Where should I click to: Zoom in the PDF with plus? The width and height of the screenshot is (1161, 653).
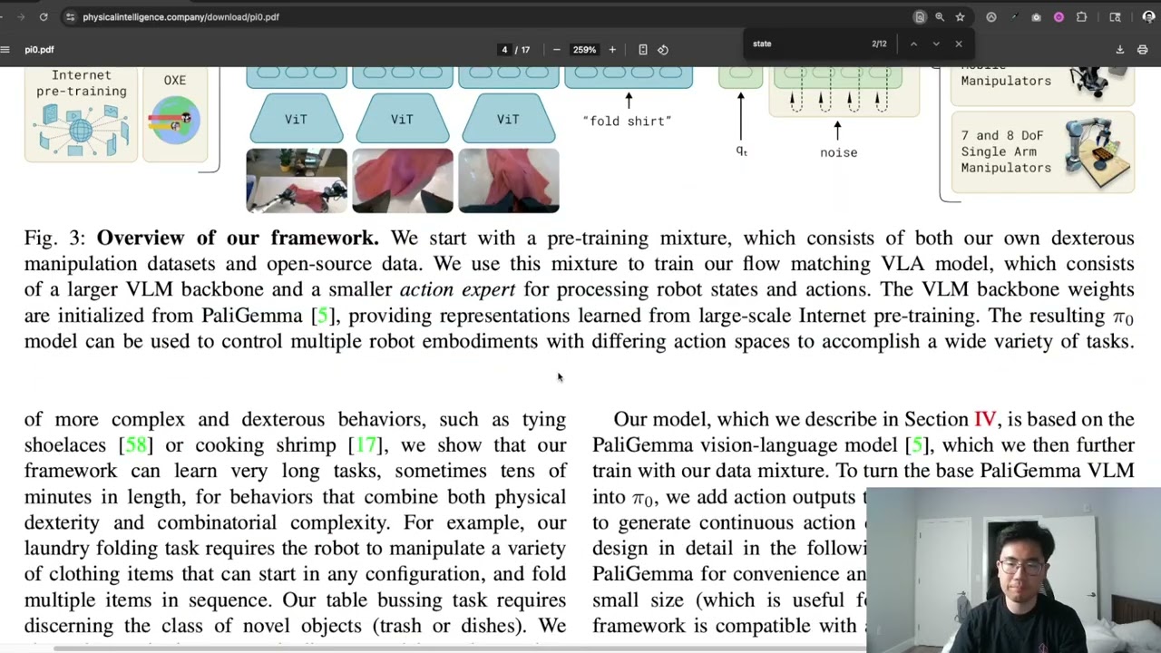612,50
